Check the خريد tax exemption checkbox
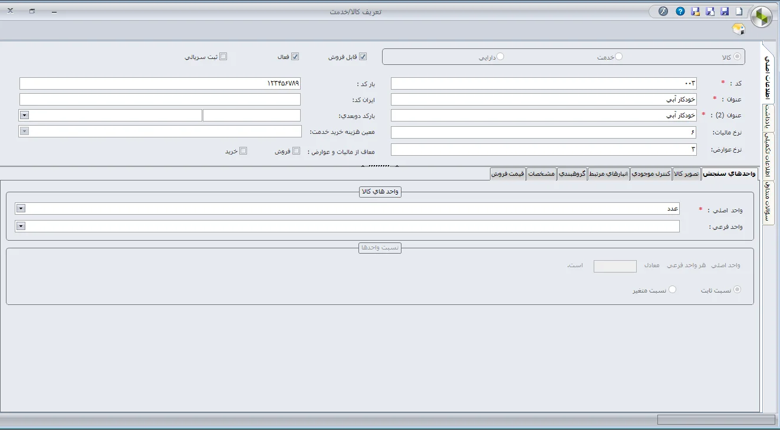This screenshot has height=430, width=780. coord(242,151)
